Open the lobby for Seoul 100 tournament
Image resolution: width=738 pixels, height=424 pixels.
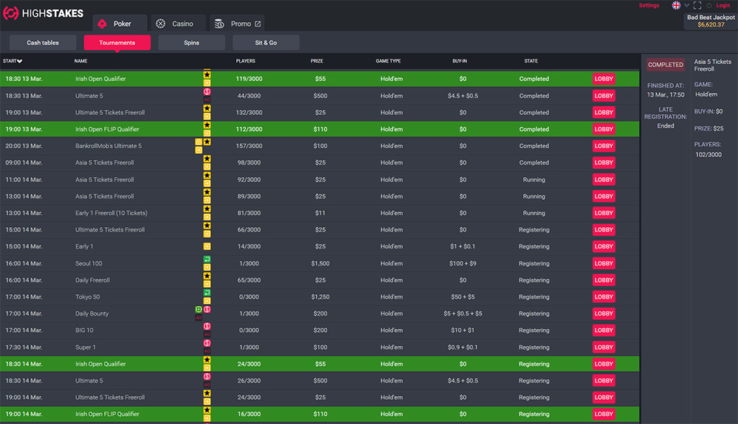[x=604, y=263]
